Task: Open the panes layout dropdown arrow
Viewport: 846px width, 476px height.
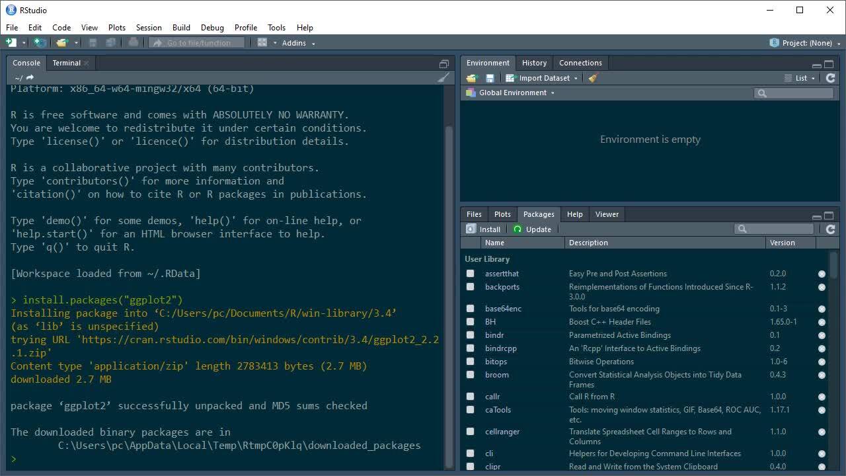Action: tap(275, 43)
